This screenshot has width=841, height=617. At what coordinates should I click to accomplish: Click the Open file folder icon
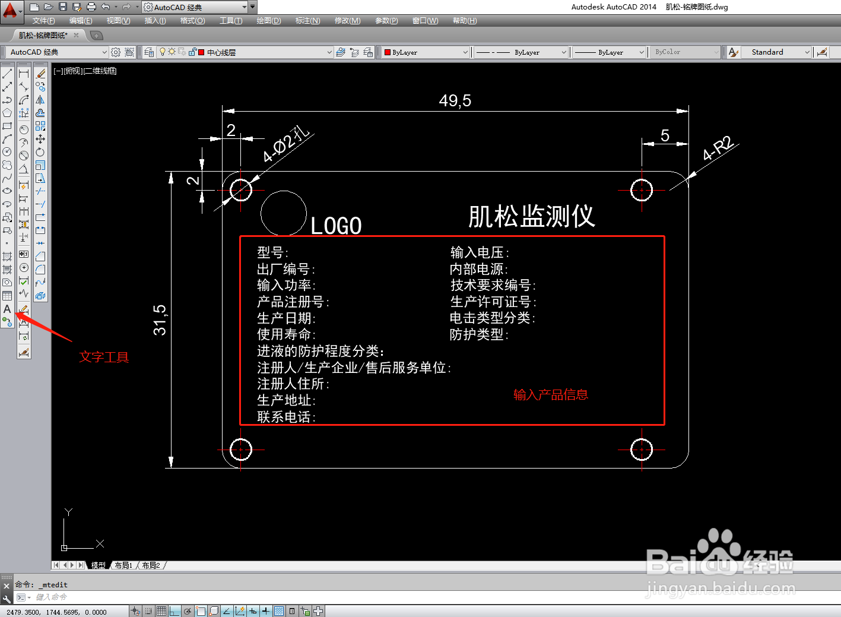pos(49,7)
